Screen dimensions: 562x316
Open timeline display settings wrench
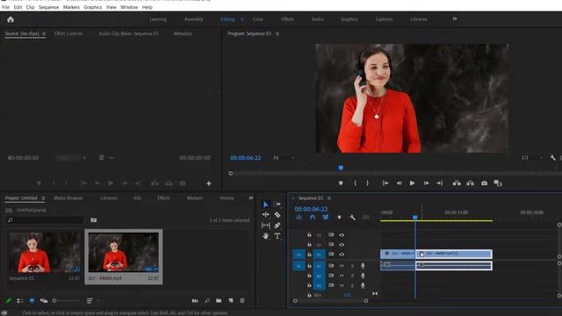(353, 218)
